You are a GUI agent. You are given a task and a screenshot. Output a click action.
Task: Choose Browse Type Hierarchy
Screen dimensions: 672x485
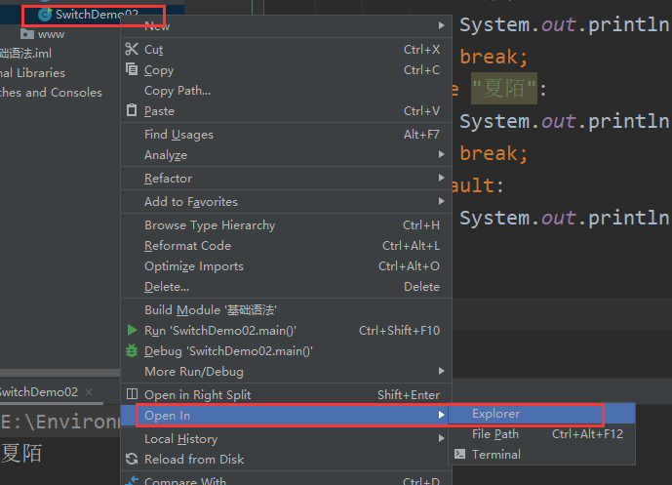(287, 225)
